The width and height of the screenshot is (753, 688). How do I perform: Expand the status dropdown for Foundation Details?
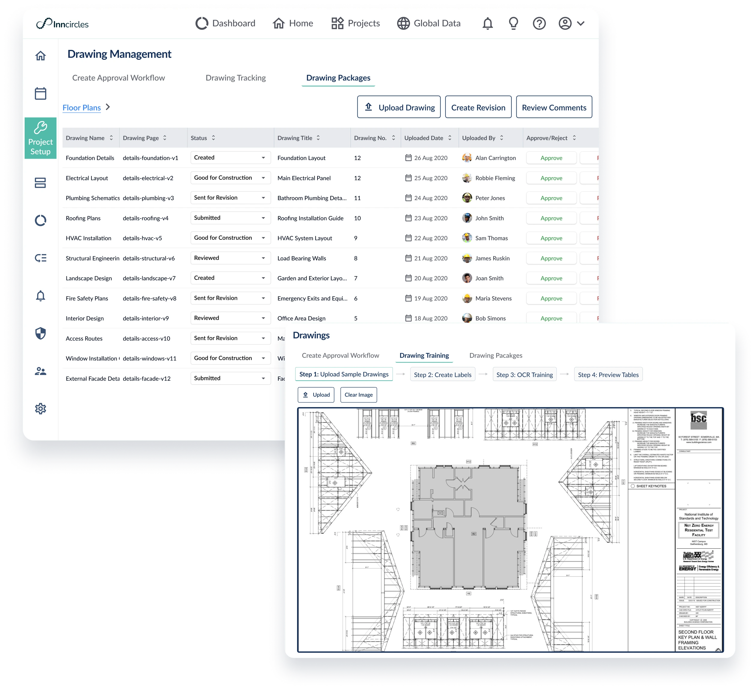[x=230, y=158]
